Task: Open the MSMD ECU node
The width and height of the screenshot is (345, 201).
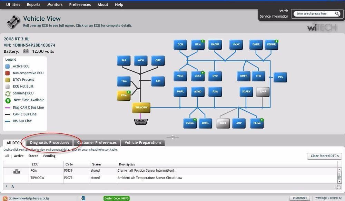Action: point(198,92)
